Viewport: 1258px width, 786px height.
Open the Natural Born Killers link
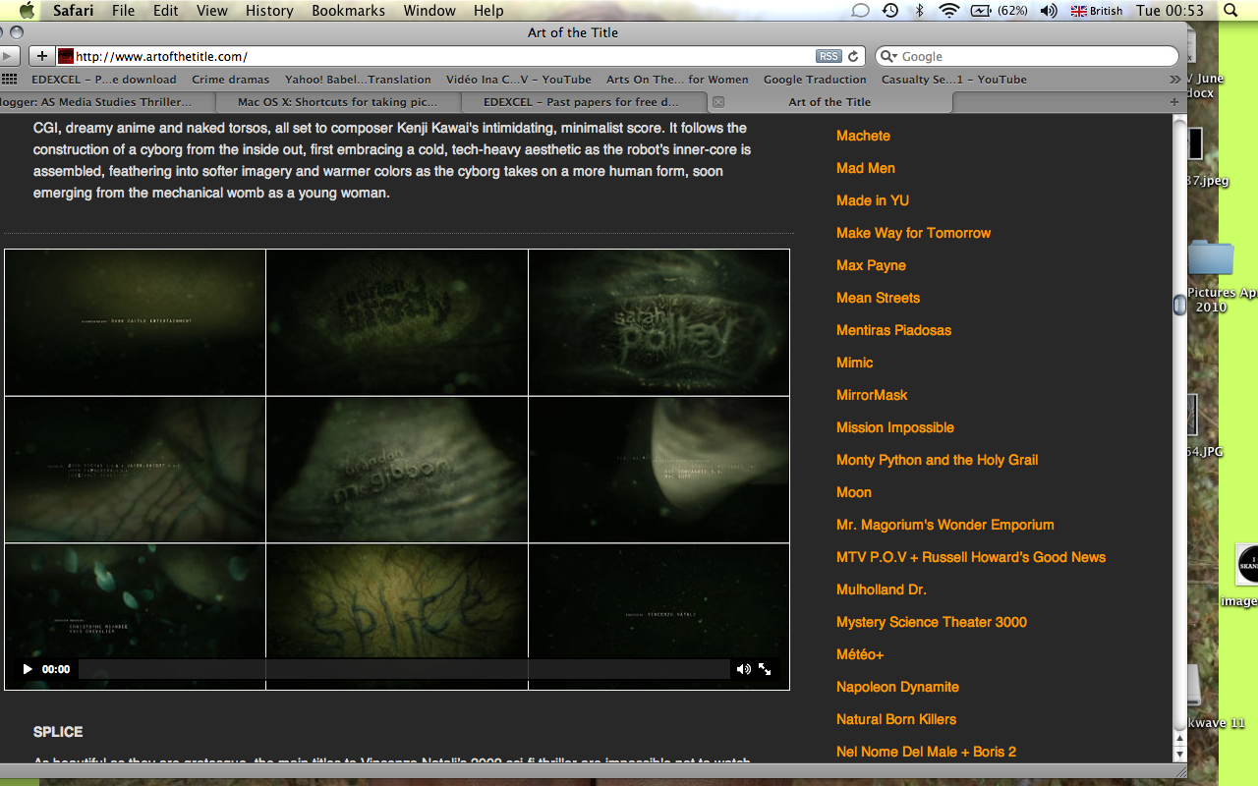point(896,719)
